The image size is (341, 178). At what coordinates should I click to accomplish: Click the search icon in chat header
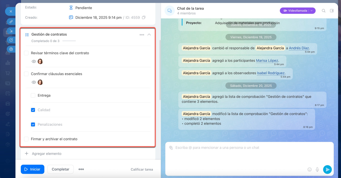coord(323,11)
